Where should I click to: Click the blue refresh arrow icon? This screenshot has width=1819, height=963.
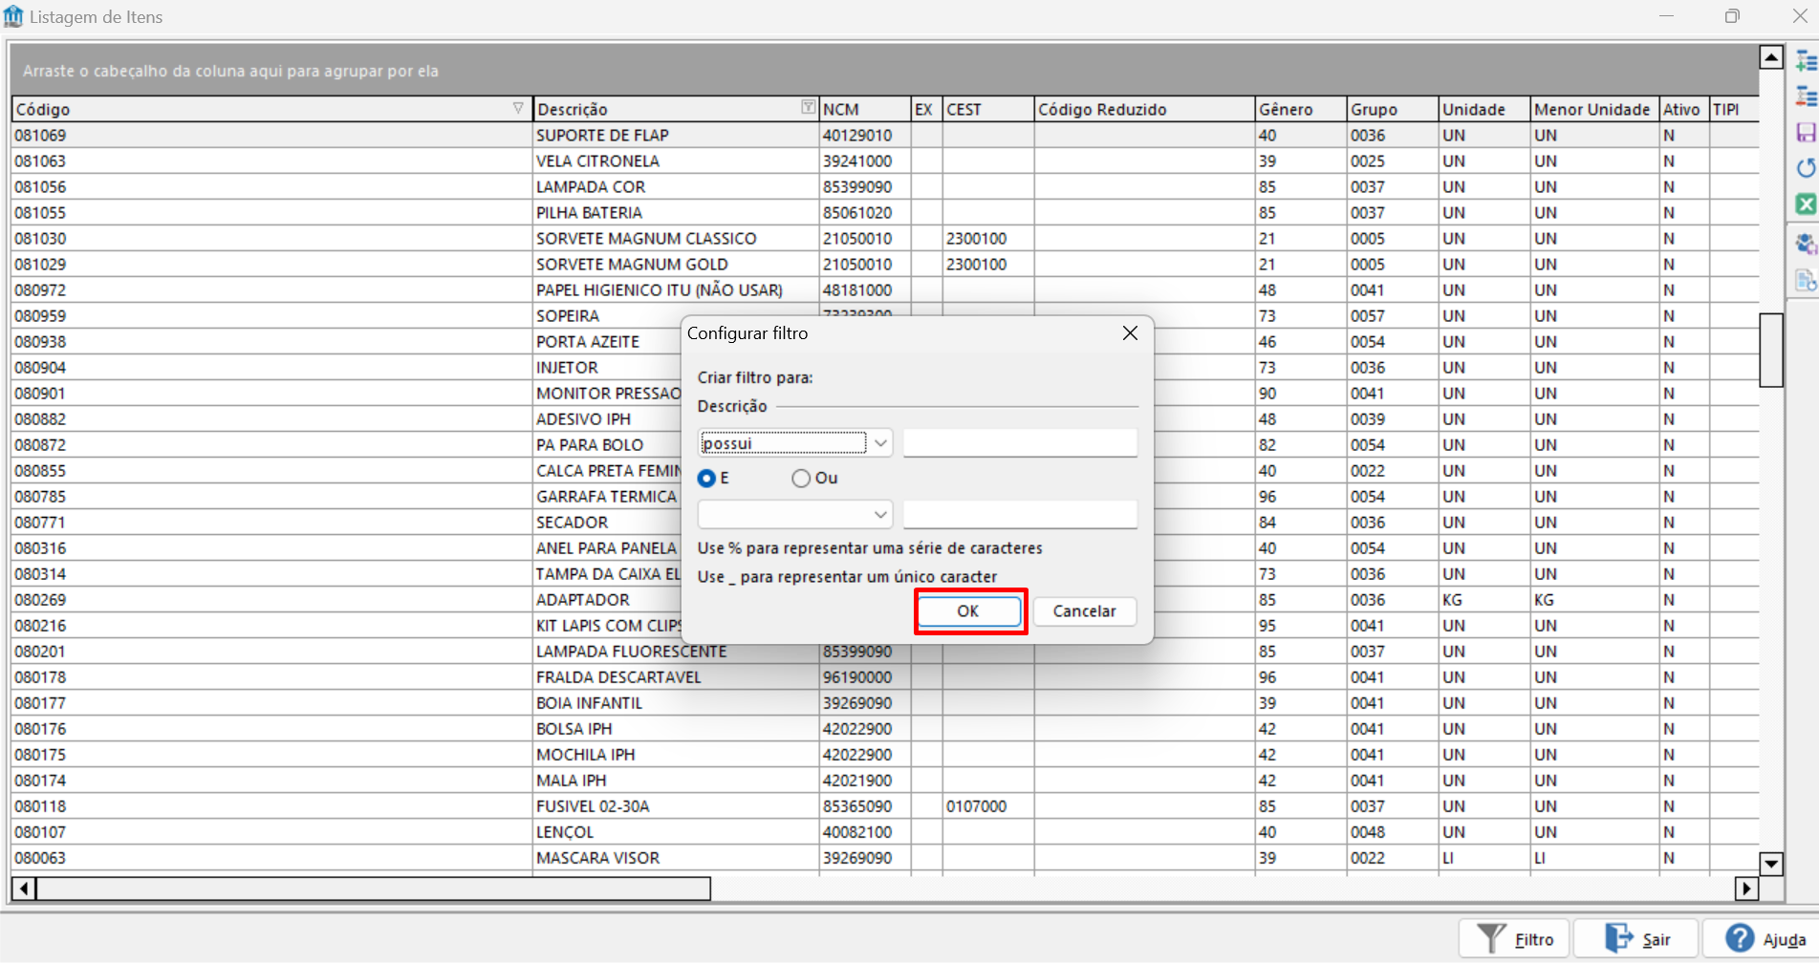[x=1806, y=168]
